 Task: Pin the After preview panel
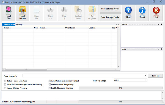tap(161, 49)
